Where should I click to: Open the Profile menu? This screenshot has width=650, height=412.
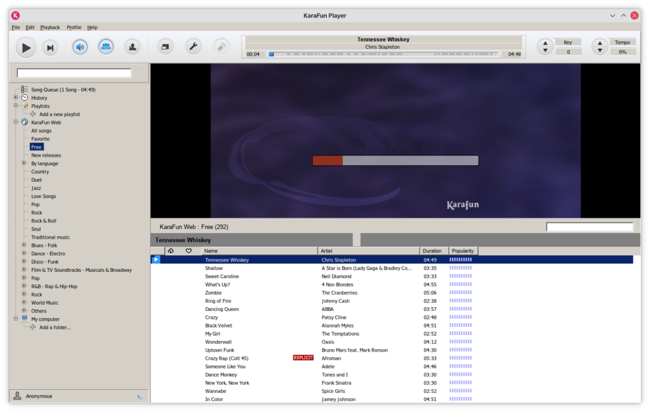tap(74, 27)
